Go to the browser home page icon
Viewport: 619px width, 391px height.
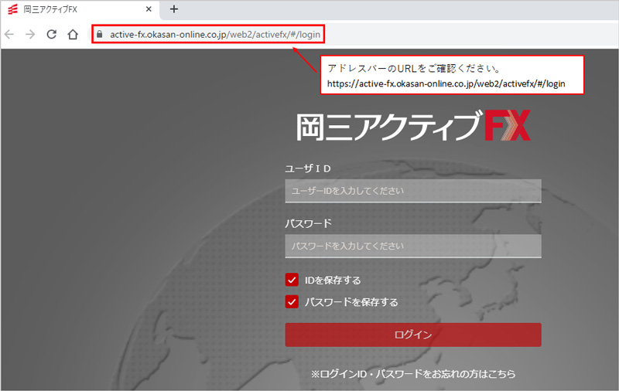click(x=73, y=34)
